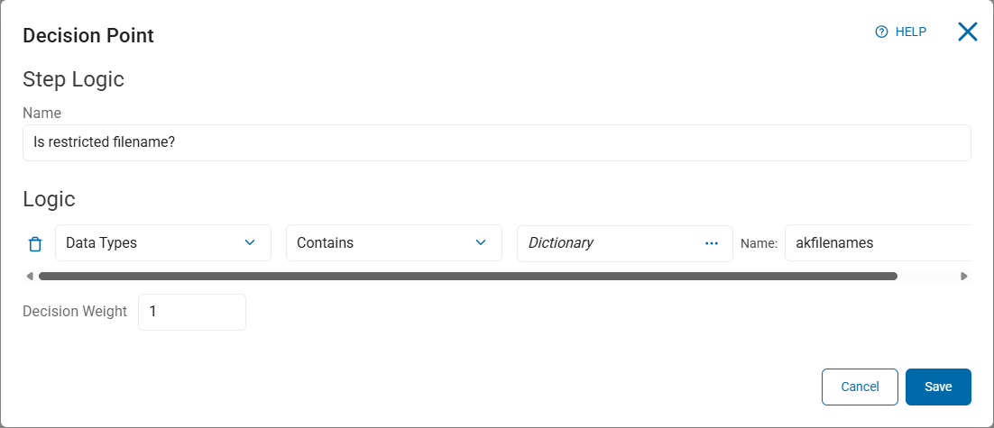Viewport: 994px width, 428px height.
Task: Delete the logic row with trash icon
Action: [x=35, y=243]
